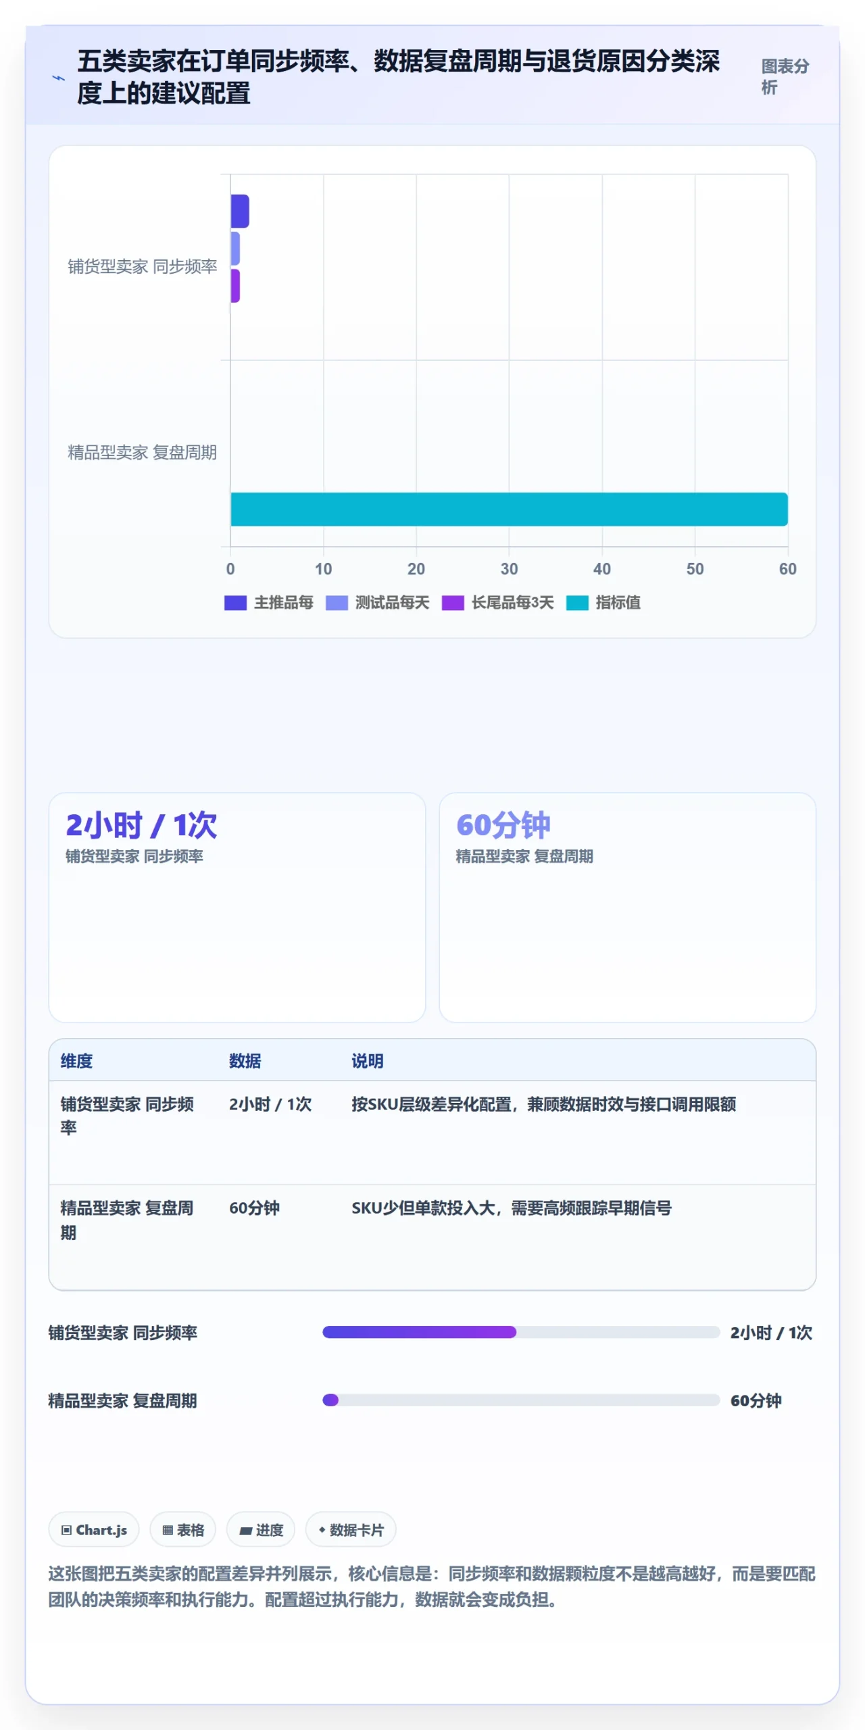The height and width of the screenshot is (1730, 865).
Task: Click the 2小时 / 1次 data card value
Action: (x=141, y=825)
